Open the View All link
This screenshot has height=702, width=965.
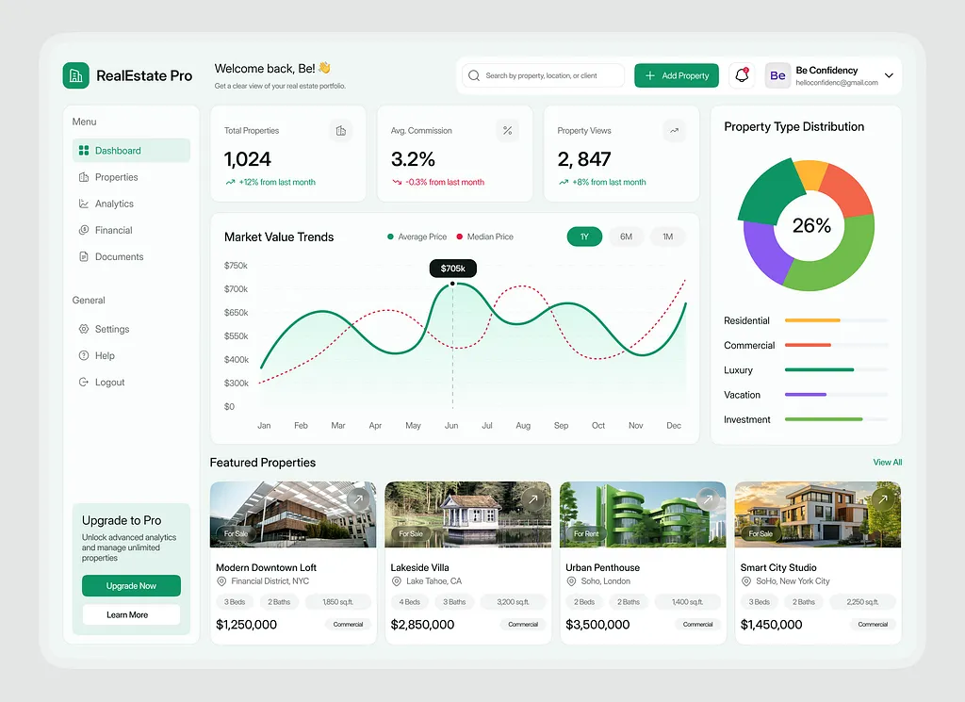tap(888, 462)
